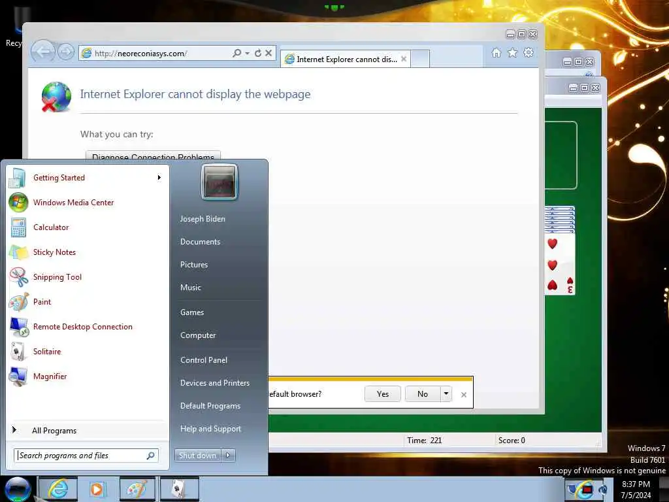Open Joseph Biden user folder
Viewport: 669px width, 502px height.
(x=203, y=218)
